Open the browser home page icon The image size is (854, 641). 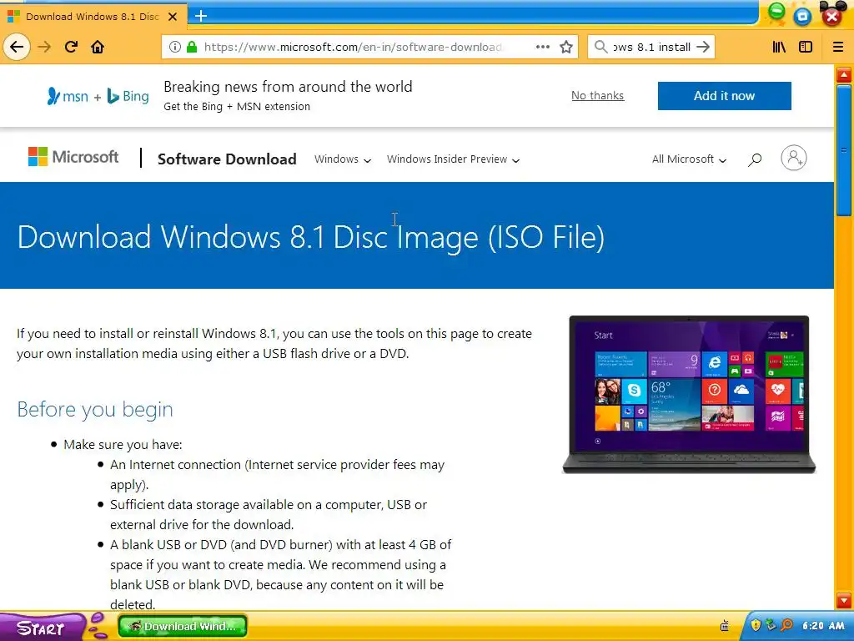coord(98,47)
